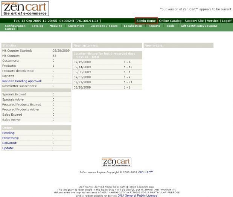Screen dimensions: 233x197
Task: Open Reviews Pending Approval link
Action: tap(22, 81)
